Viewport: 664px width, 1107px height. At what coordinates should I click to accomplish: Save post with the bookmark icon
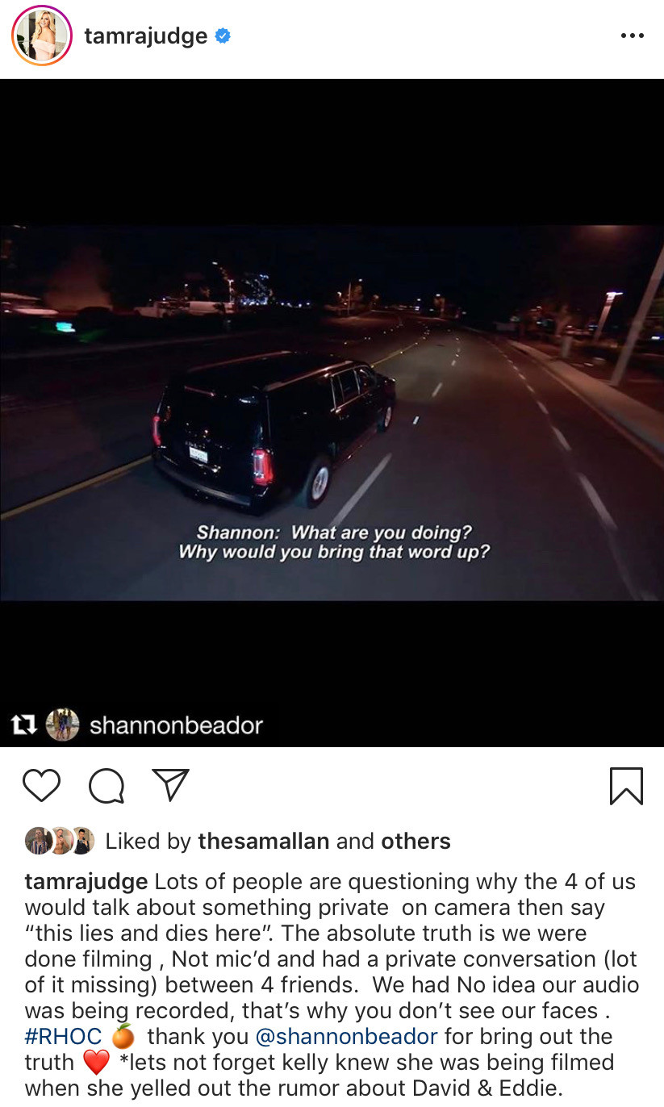tap(626, 786)
